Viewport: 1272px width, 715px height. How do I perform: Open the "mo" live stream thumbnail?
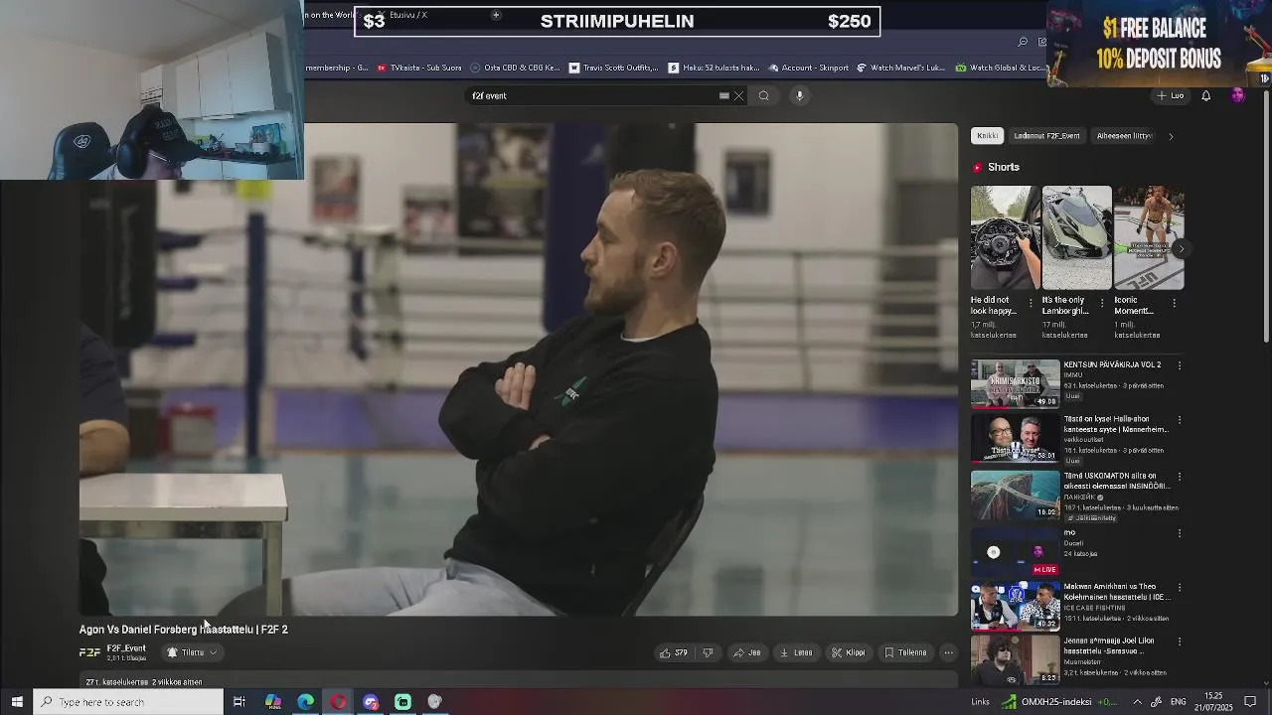1015,551
